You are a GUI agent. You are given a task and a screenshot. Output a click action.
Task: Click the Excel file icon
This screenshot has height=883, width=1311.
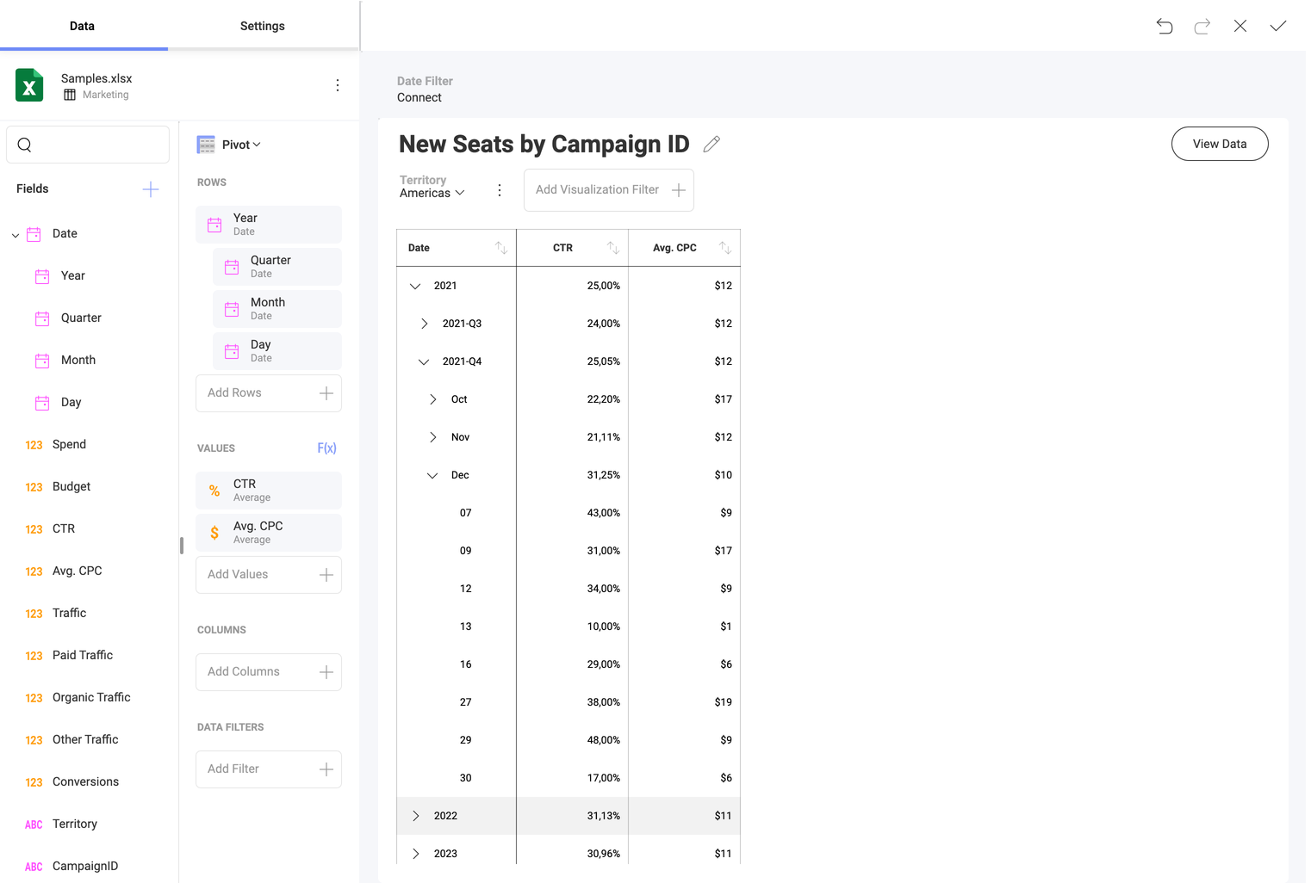(x=29, y=85)
